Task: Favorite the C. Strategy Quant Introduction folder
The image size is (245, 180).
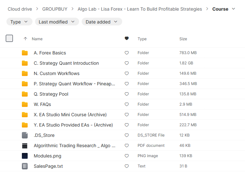Action: [127, 63]
